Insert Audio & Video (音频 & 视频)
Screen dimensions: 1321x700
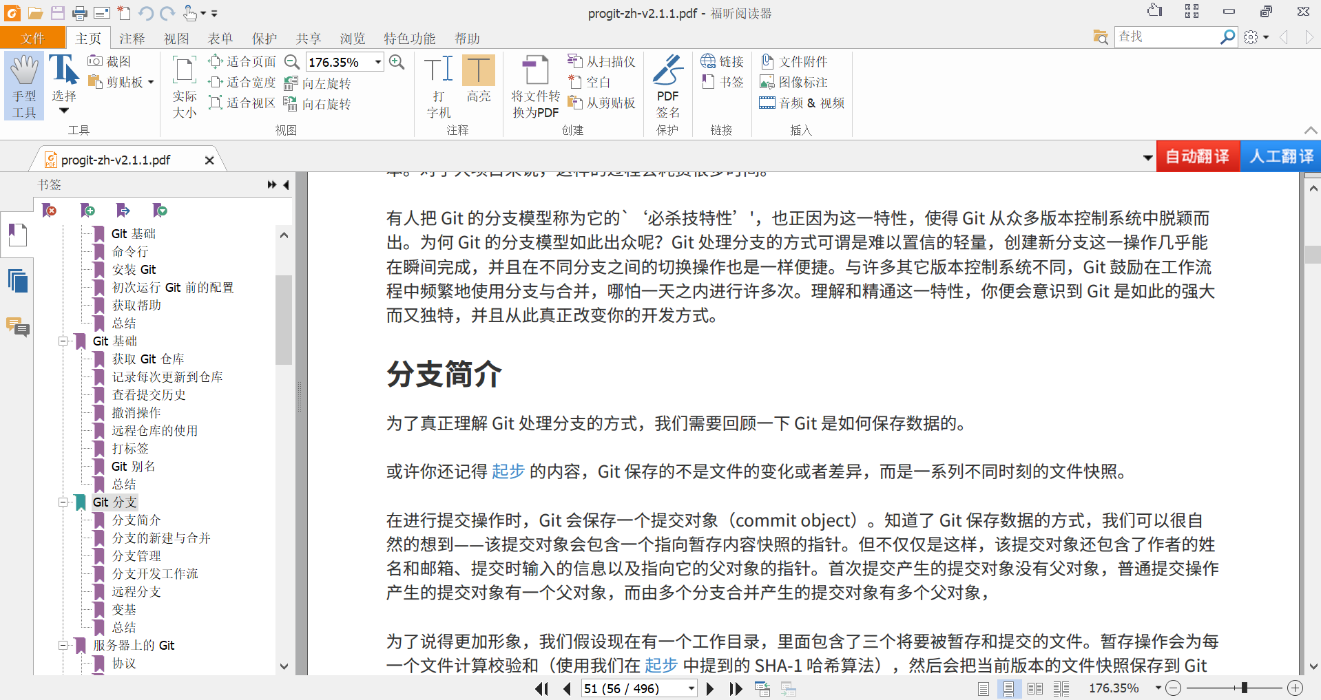pyautogui.click(x=802, y=103)
